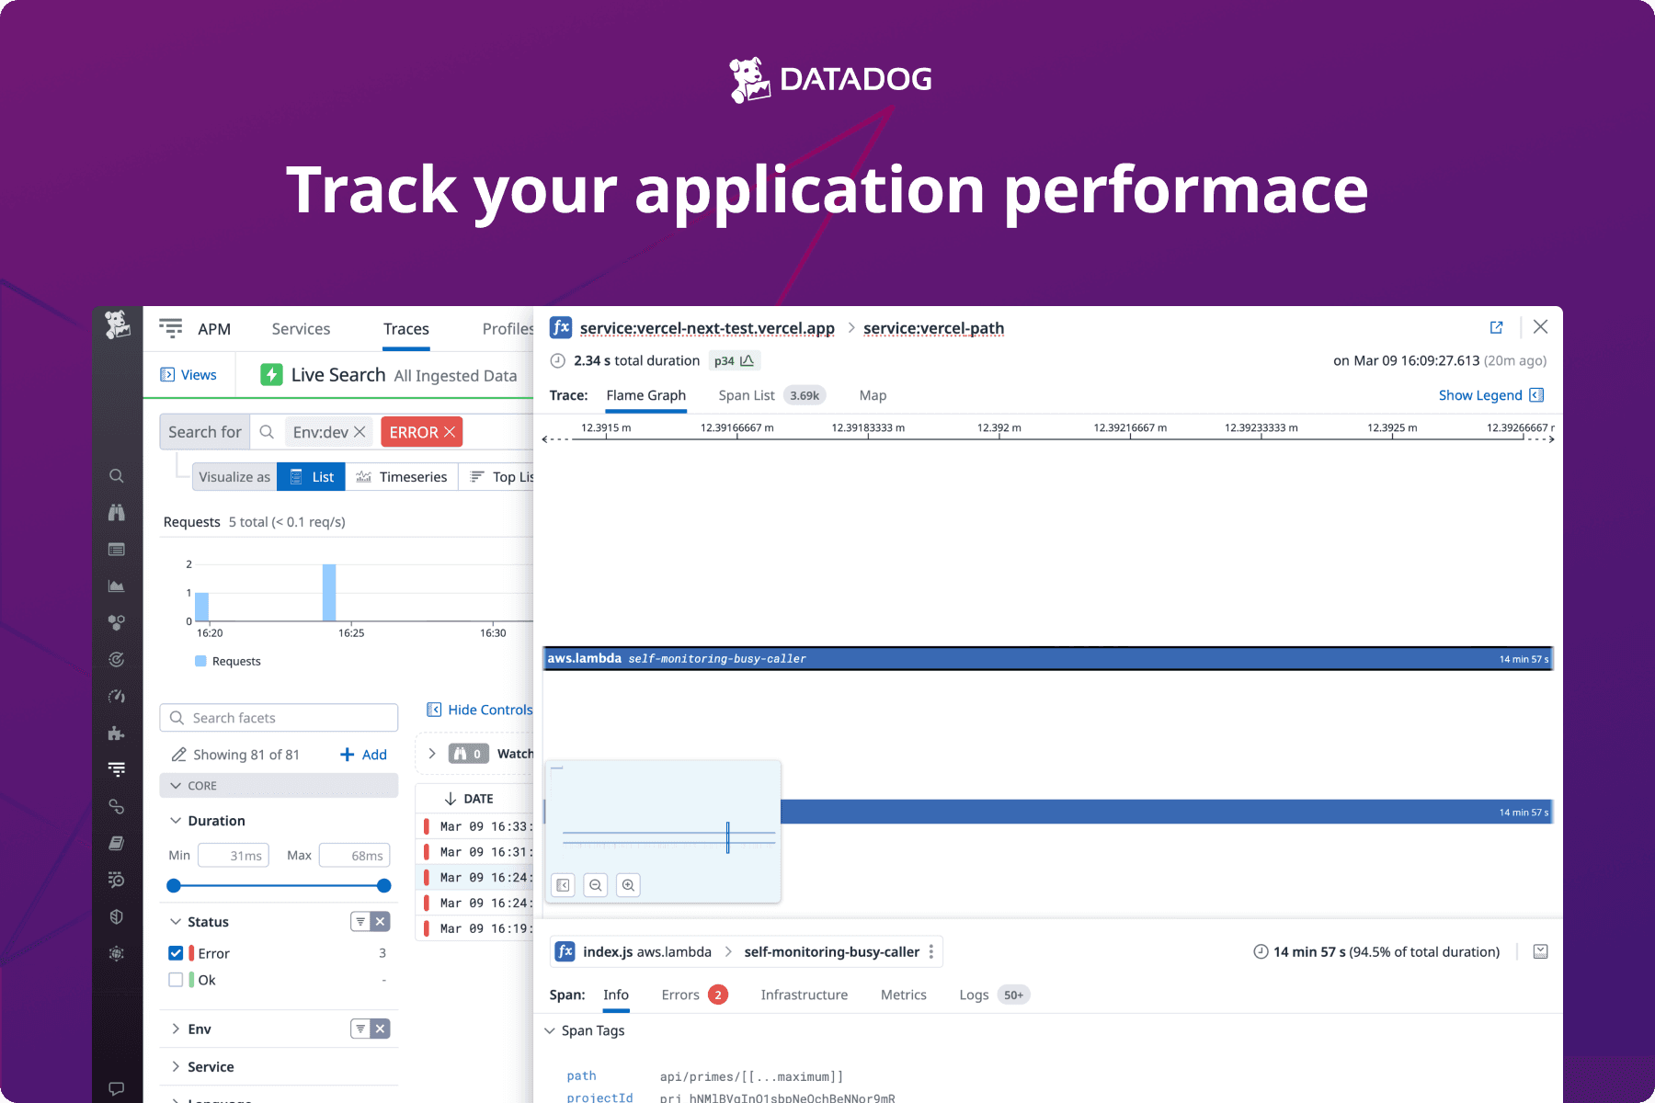Open span options three-dot menu
Viewport: 1655px width, 1103px height.
pos(931,952)
